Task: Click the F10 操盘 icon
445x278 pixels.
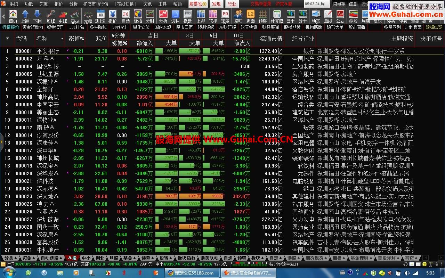Action: (187, 16)
